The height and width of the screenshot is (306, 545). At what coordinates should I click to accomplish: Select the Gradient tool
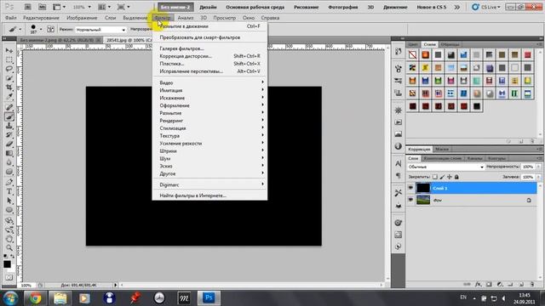click(x=9, y=153)
